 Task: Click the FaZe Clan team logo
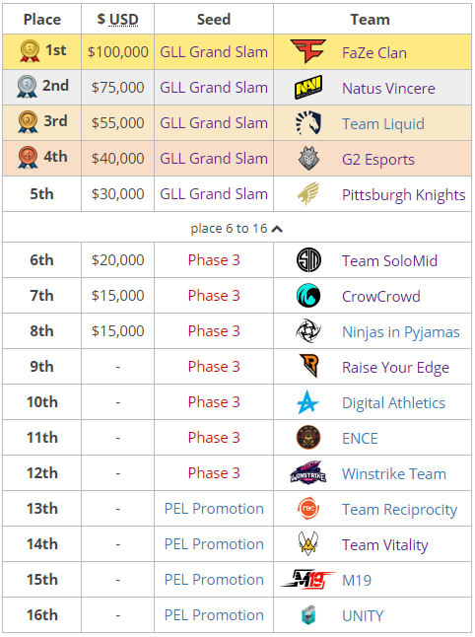(x=308, y=51)
